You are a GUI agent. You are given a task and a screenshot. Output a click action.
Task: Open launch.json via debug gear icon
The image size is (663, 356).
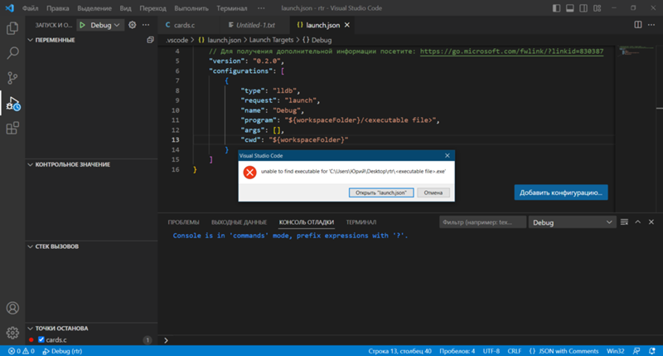pos(133,25)
